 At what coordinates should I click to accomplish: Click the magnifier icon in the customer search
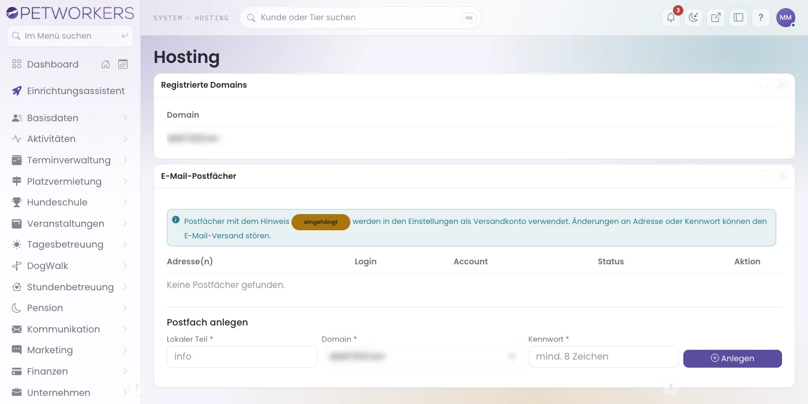(251, 18)
